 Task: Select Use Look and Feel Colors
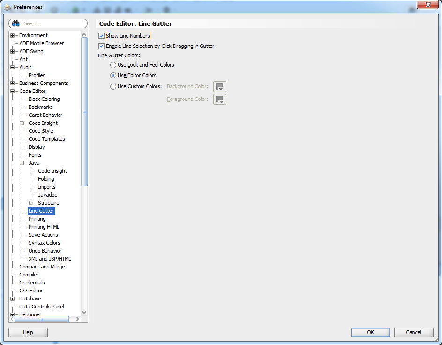point(112,65)
